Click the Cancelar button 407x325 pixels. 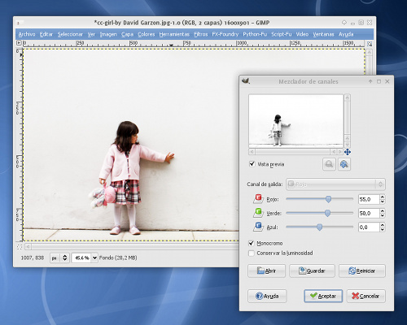(365, 296)
